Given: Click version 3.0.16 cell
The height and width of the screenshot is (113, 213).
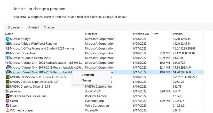Looking at the screenshot, I should (x=177, y=110).
